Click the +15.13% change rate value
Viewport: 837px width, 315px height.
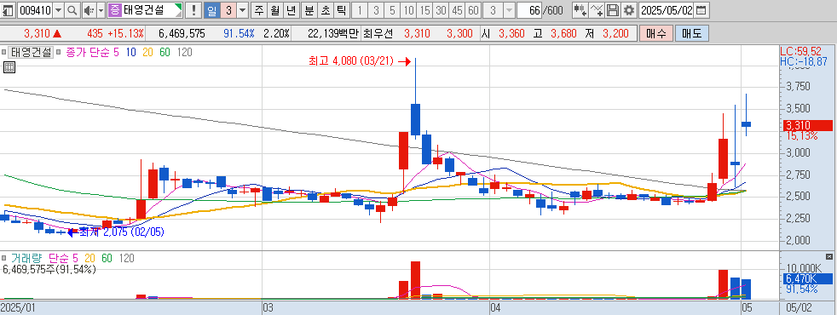[125, 33]
